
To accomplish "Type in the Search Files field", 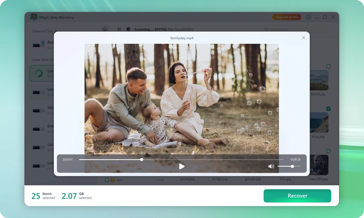I will coord(299,29).
